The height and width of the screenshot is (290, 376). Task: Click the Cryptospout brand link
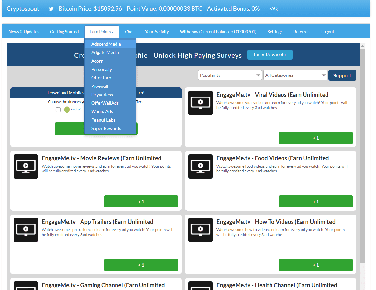pos(23,9)
